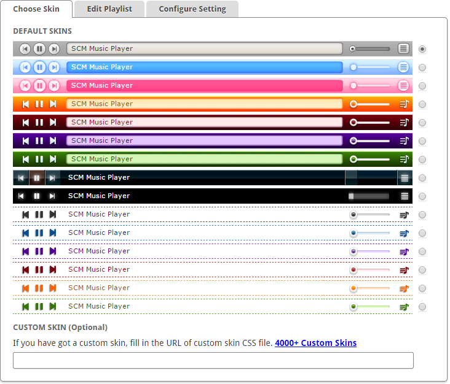The width and height of the screenshot is (450, 384).
Task: Click music note playlist icon on green bar
Action: [404, 159]
